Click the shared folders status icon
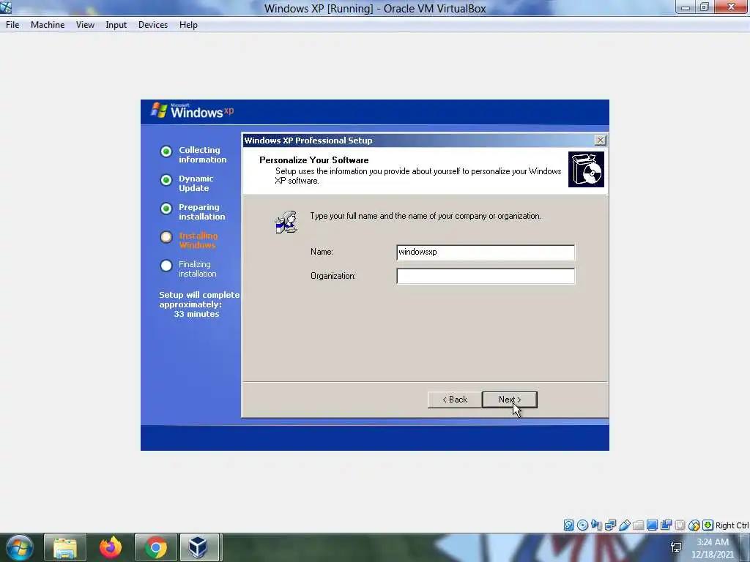This screenshot has height=562, width=750. point(638,525)
